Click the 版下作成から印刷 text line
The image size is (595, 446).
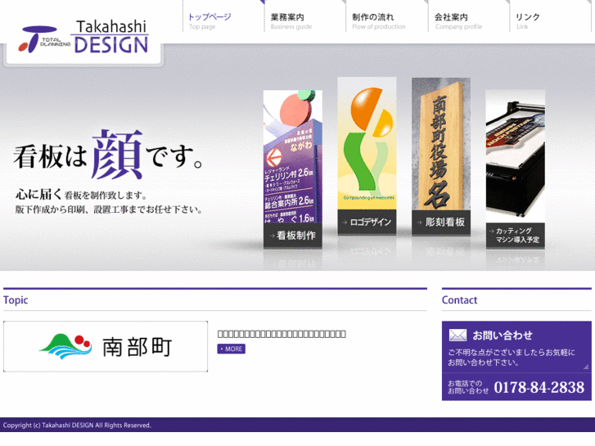point(109,209)
